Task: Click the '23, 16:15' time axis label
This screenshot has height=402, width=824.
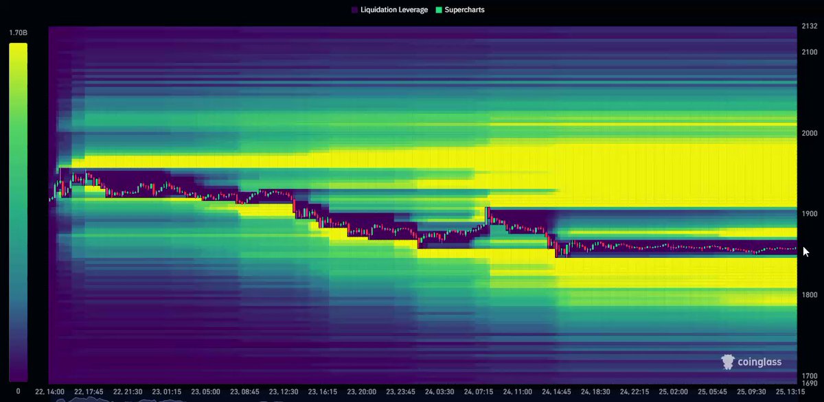Action: pyautogui.click(x=323, y=392)
